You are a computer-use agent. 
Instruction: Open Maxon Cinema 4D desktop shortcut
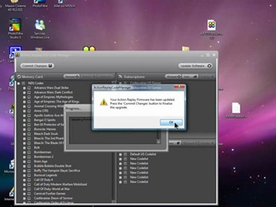(x=15, y=5)
